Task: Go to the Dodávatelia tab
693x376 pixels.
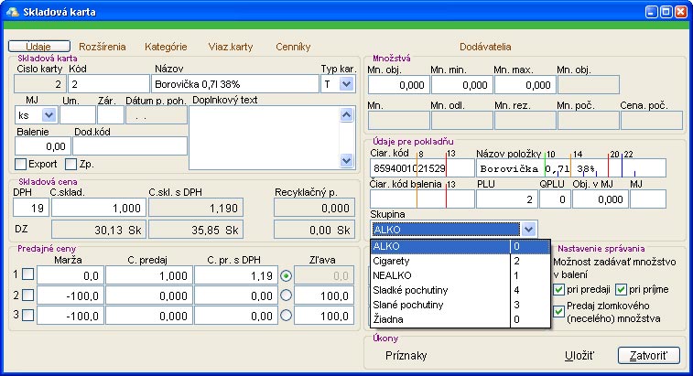Action: click(x=485, y=46)
